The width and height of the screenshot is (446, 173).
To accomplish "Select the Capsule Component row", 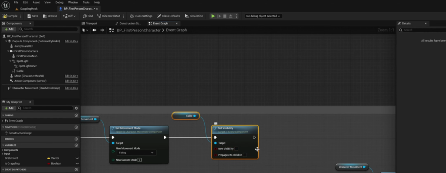I will [36, 41].
